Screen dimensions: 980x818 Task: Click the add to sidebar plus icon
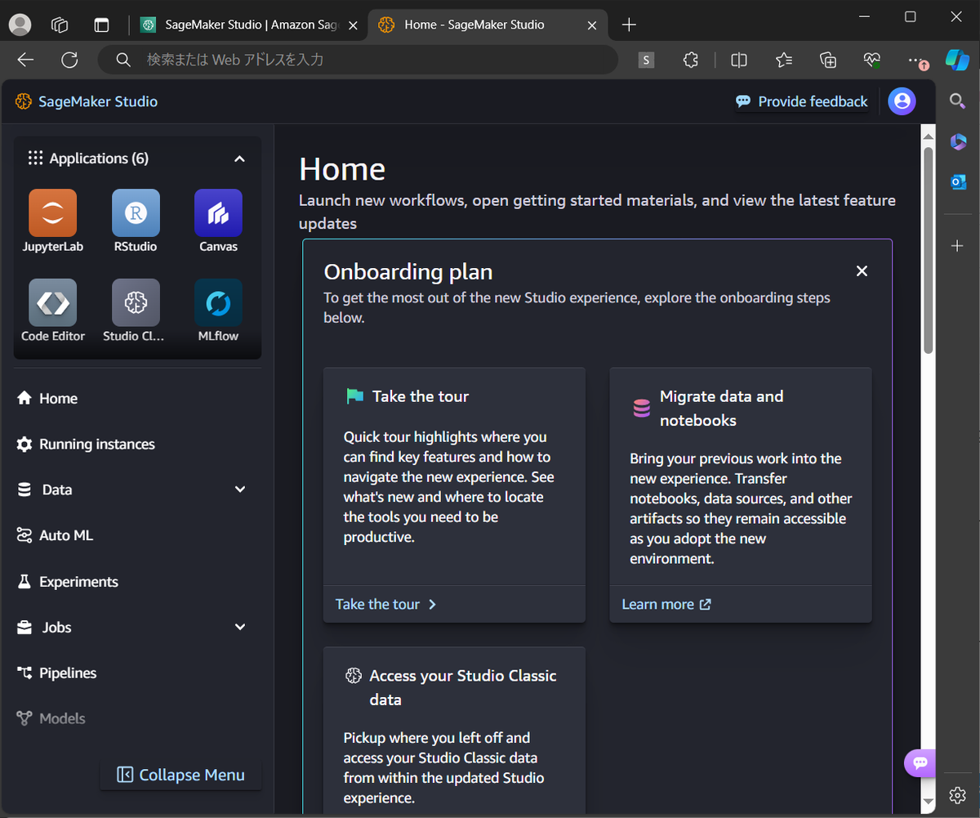pyautogui.click(x=958, y=245)
